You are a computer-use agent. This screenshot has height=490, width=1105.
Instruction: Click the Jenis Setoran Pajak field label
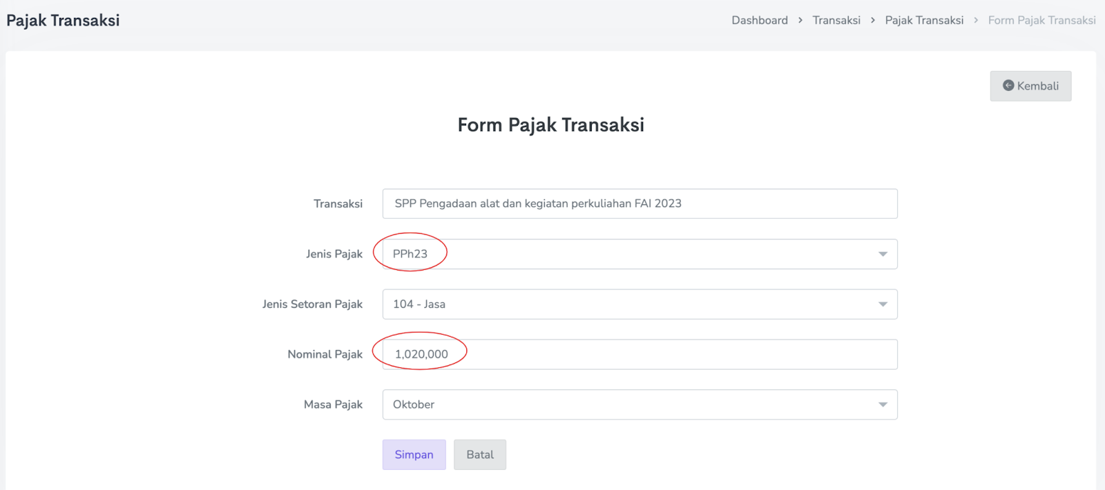click(x=312, y=304)
